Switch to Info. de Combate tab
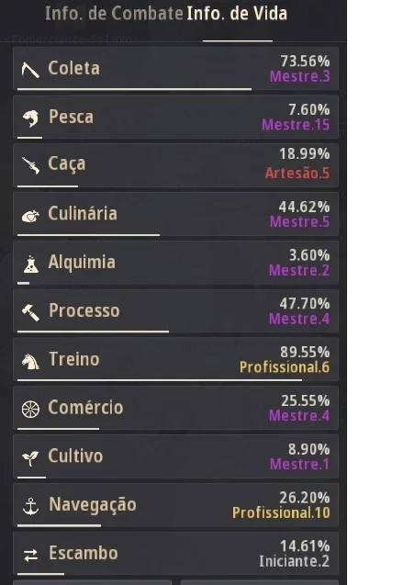415x585 pixels. 114,14
